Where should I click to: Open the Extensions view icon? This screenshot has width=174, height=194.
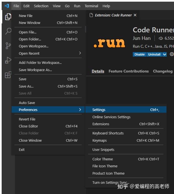(8, 75)
